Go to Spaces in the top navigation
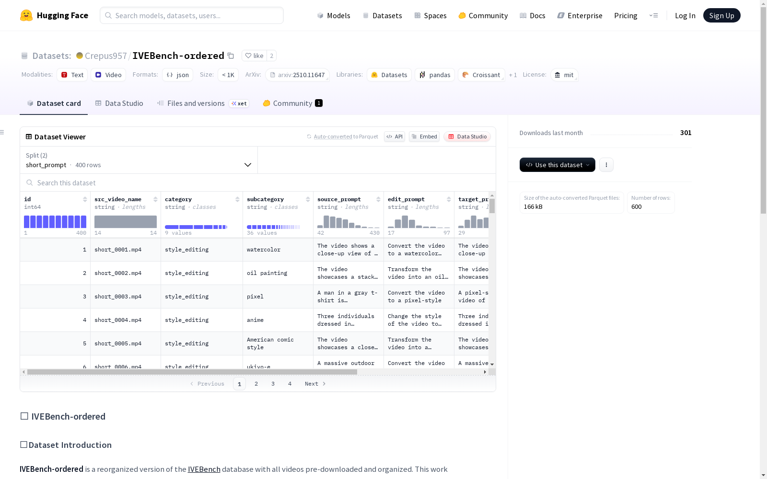 click(x=430, y=15)
